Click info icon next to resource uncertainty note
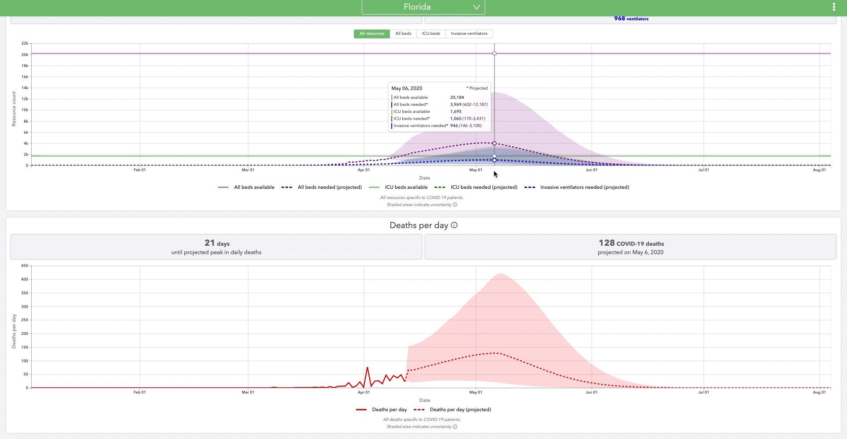847x439 pixels. point(455,205)
